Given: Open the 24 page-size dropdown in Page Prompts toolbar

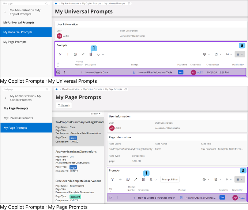Looking at the screenshot, I should tap(228, 179).
